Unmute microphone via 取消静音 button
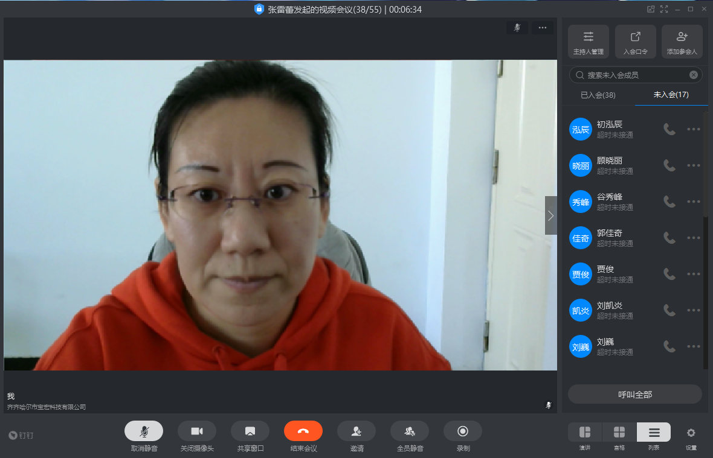 pyautogui.click(x=144, y=431)
